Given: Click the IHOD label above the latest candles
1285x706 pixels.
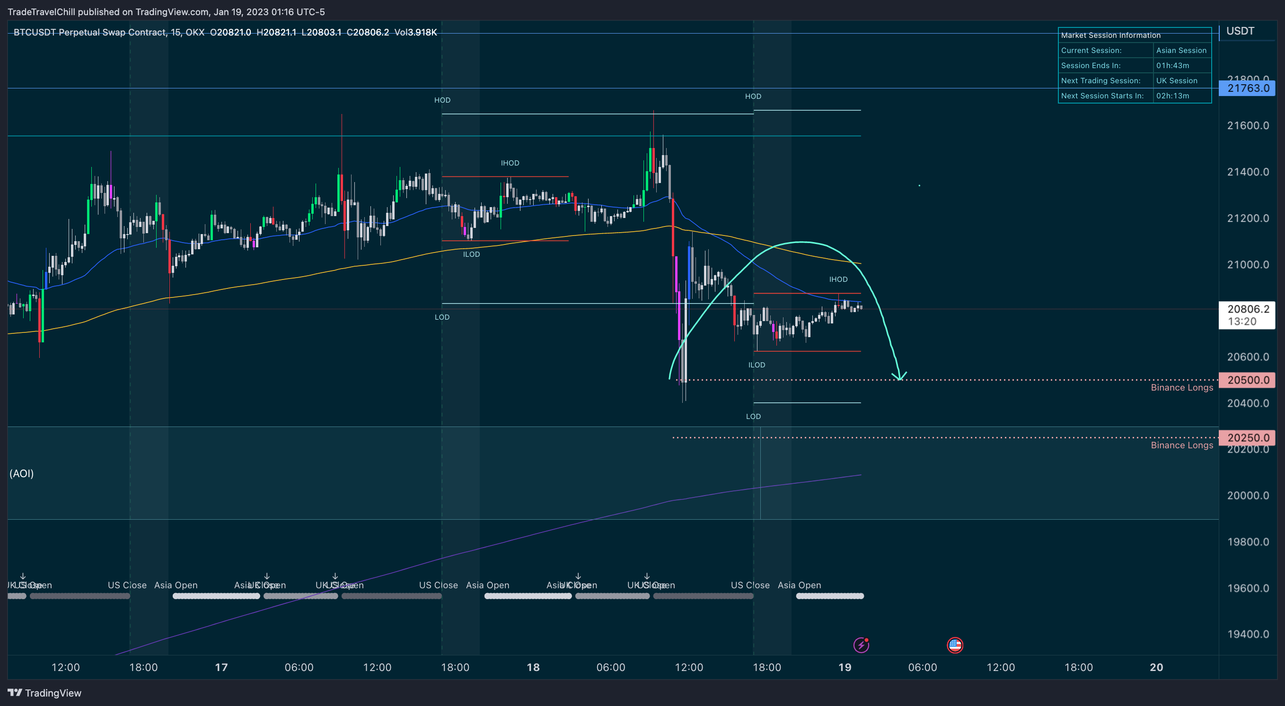Looking at the screenshot, I should [838, 279].
